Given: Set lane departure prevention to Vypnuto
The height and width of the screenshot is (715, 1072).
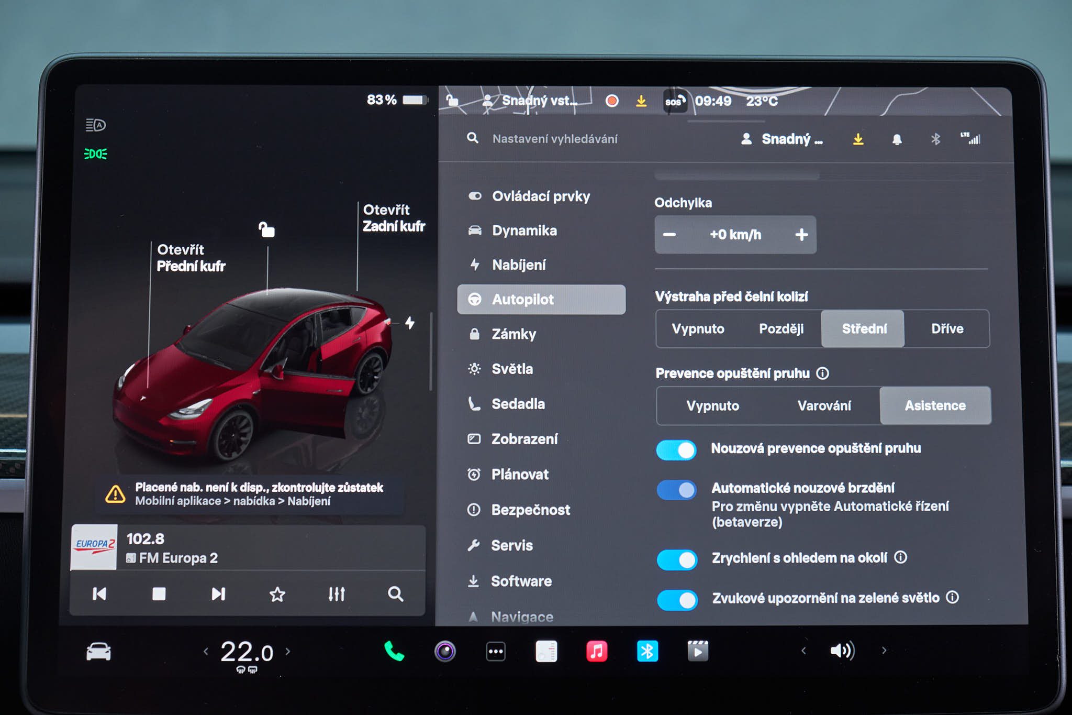Looking at the screenshot, I should pos(712,405).
